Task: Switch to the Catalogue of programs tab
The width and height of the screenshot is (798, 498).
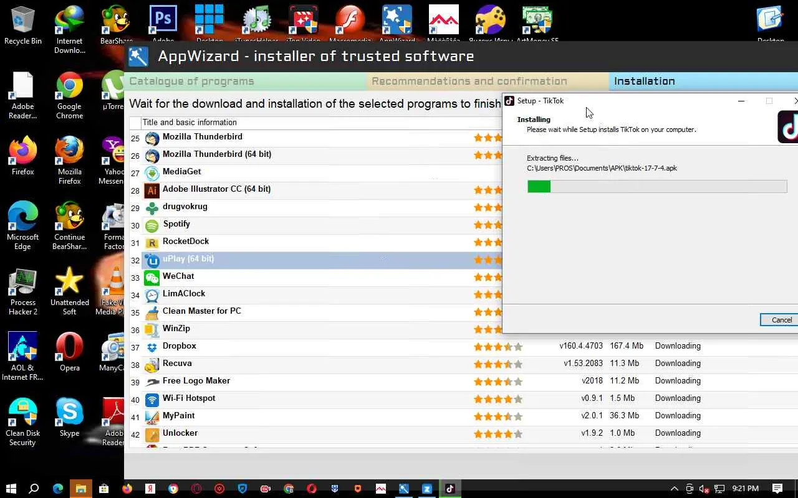Action: click(245, 82)
